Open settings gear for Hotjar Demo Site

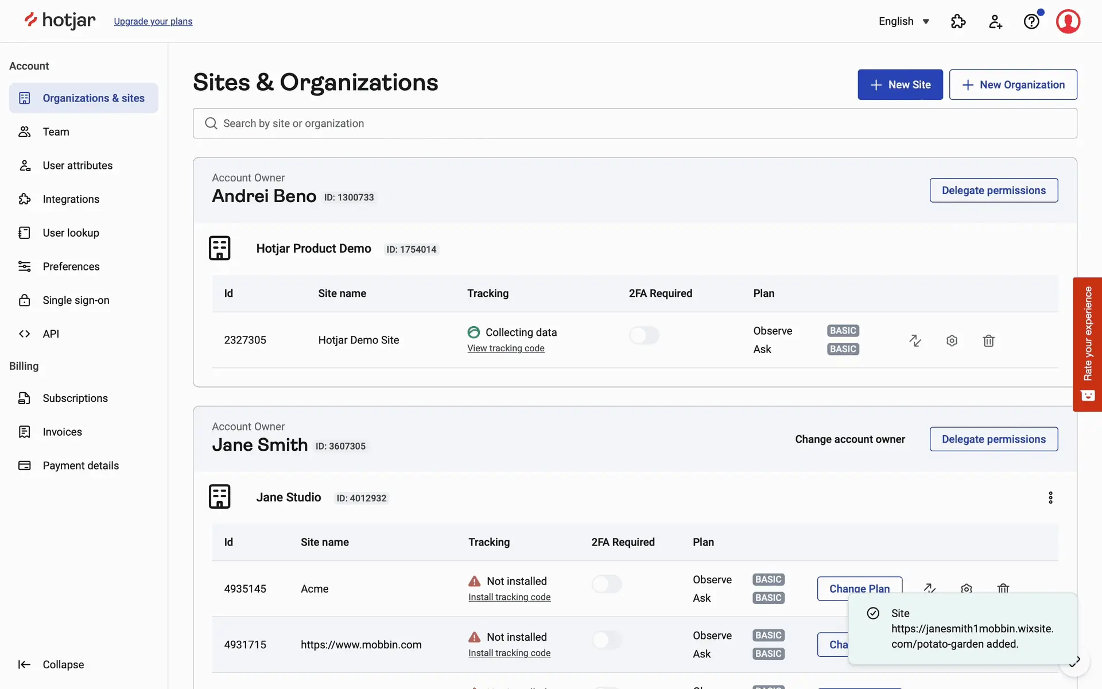(952, 340)
